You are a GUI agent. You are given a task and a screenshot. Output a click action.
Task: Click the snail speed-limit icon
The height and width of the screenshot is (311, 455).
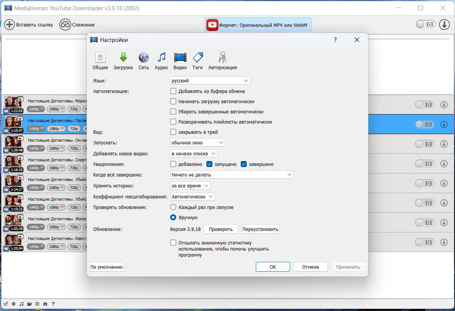[x=29, y=304]
